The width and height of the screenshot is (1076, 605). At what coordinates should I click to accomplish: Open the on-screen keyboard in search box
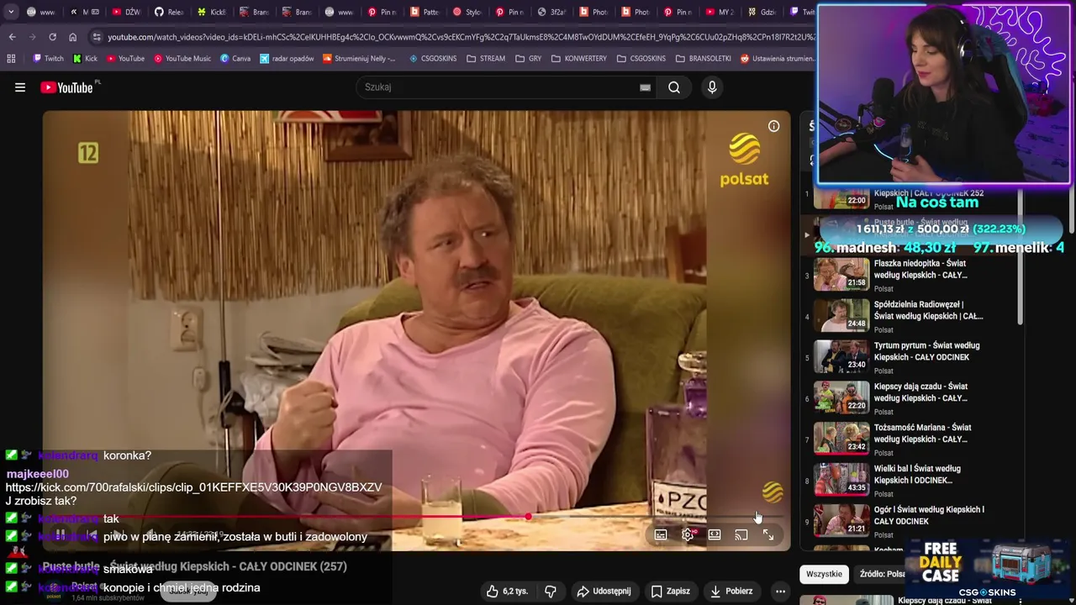click(645, 87)
